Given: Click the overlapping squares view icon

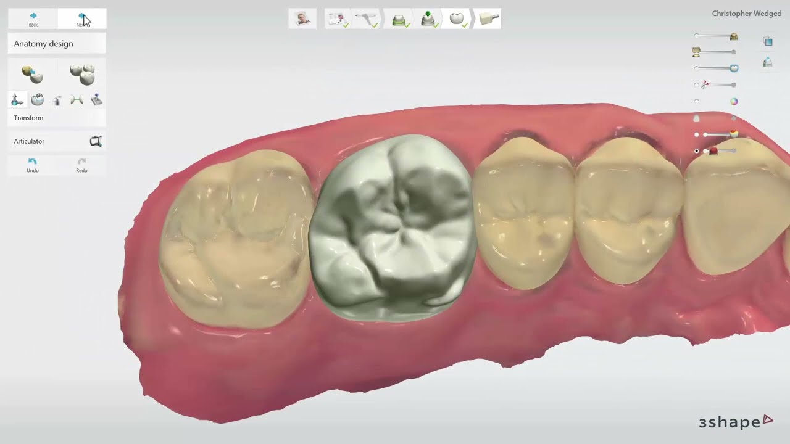Looking at the screenshot, I should [768, 41].
